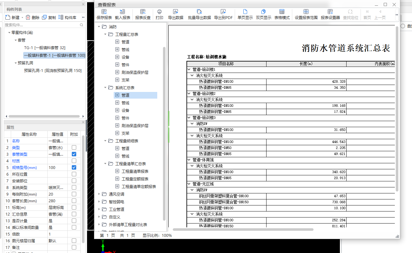Image resolution: width=412 pixels, height=253 pixels.
Task: Click the 查找定位 toolbar icon
Action: coord(351,15)
